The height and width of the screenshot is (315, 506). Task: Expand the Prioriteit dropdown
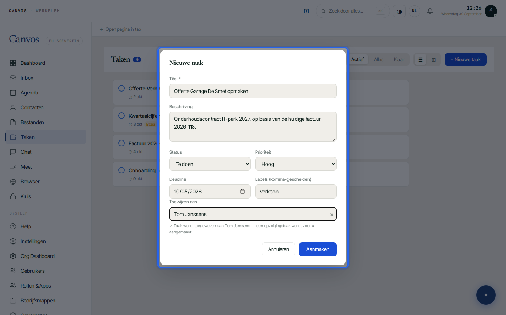tap(296, 164)
